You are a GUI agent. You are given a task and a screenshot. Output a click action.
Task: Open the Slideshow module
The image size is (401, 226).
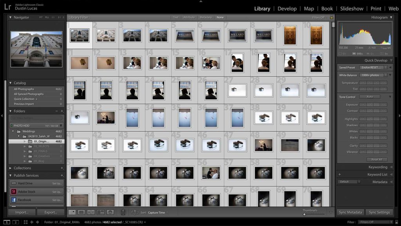pyautogui.click(x=352, y=9)
